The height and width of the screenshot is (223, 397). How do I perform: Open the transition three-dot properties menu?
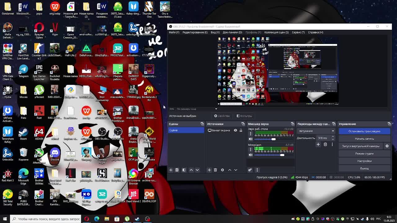[332, 144]
